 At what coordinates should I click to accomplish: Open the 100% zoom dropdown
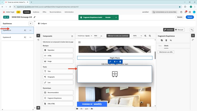(137, 36)
